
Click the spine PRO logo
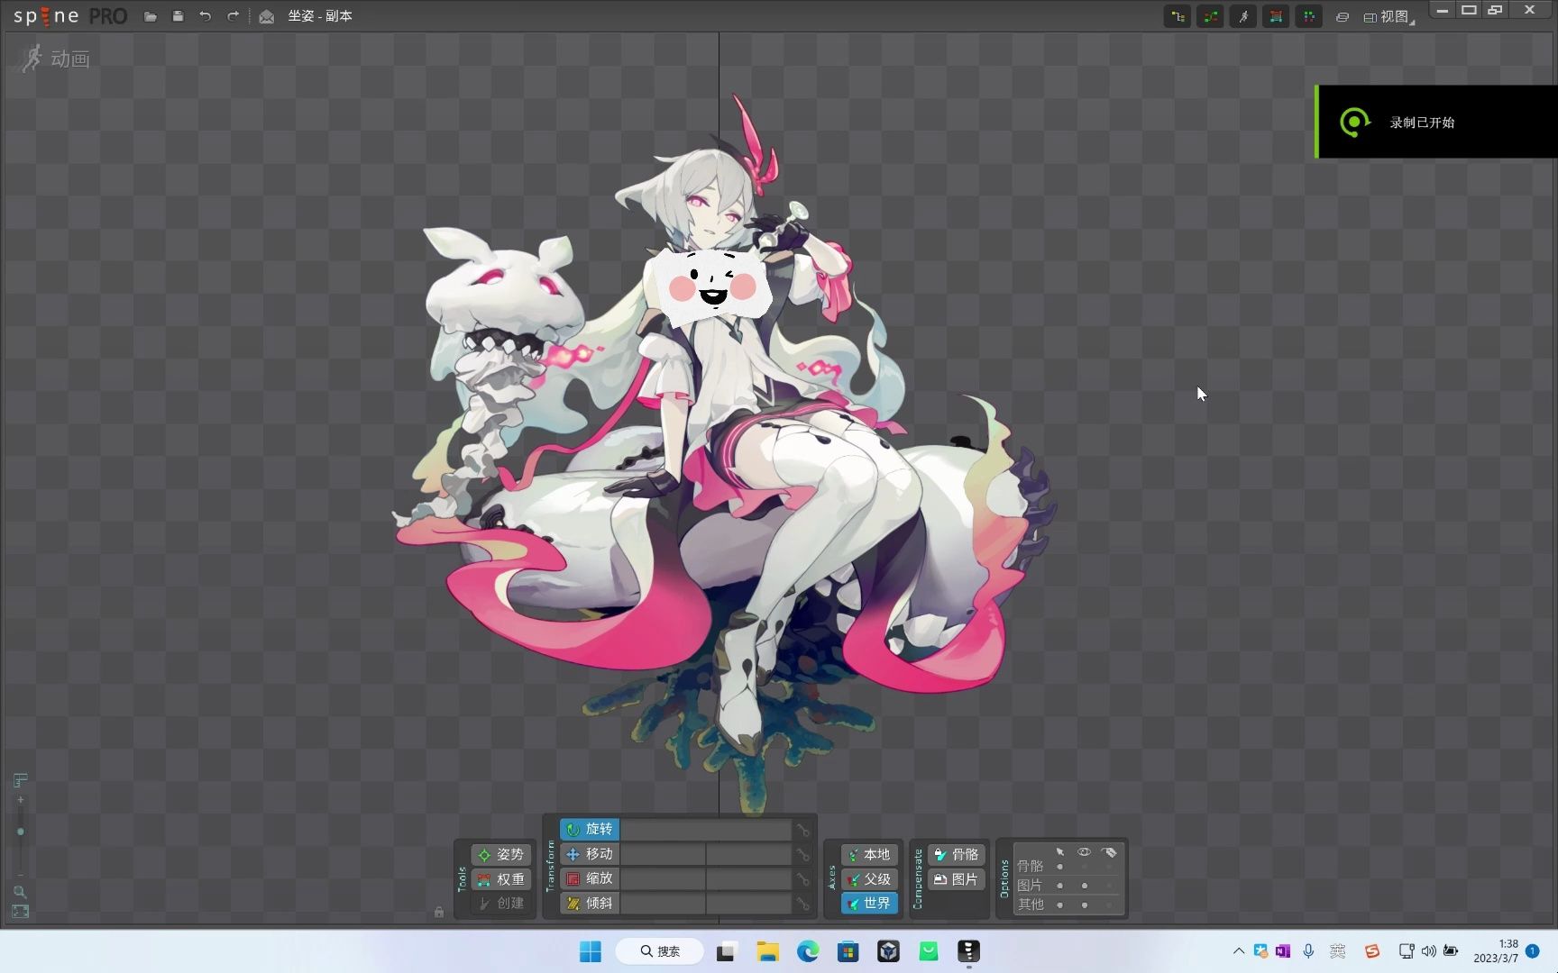pos(69,16)
